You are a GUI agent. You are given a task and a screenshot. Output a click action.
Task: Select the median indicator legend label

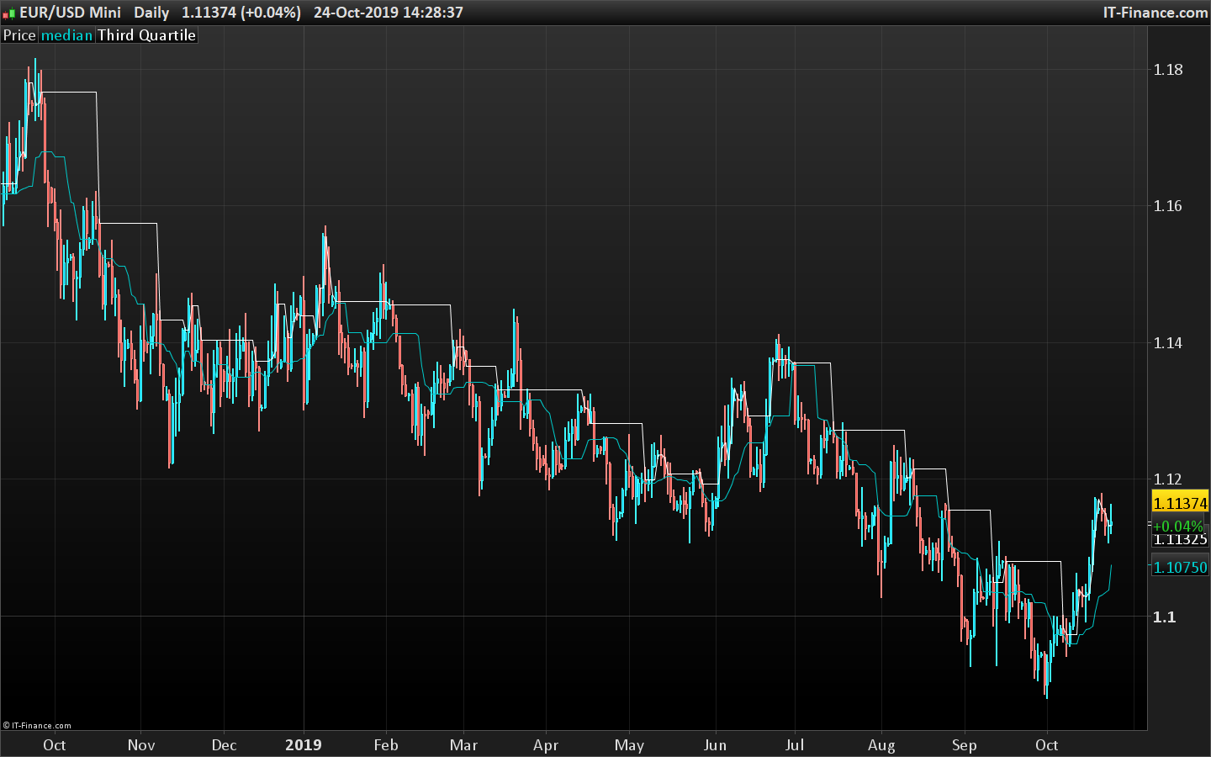(x=66, y=35)
